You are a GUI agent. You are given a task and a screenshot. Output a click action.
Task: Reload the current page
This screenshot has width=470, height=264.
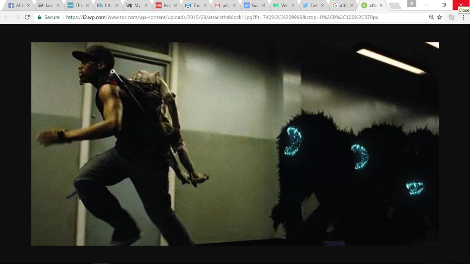[27, 17]
